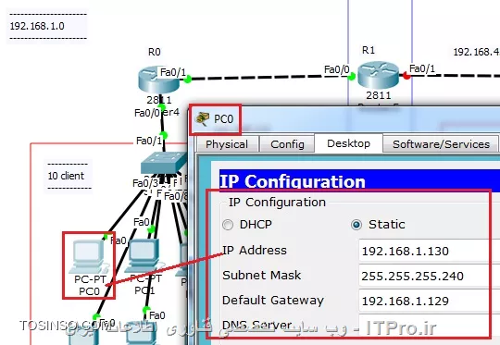Click the green link light on R0 Fa0/1
500x345 pixels.
point(188,79)
